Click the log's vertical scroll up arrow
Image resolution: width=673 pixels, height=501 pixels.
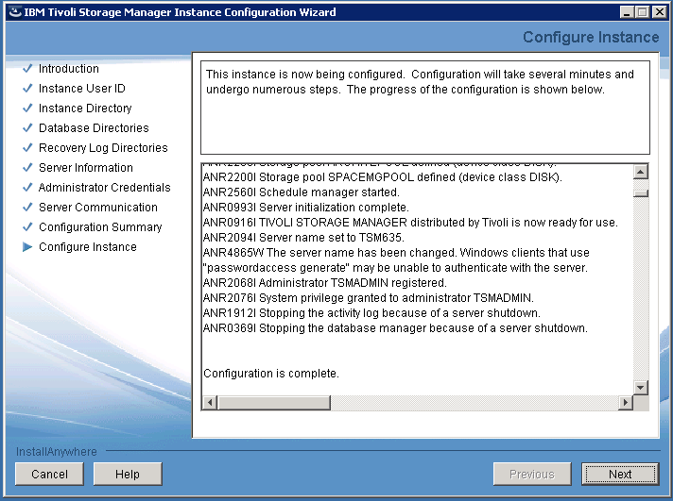tap(640, 172)
